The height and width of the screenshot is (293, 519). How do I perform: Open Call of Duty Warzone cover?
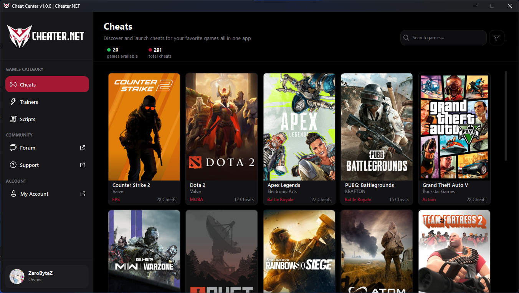click(x=144, y=251)
